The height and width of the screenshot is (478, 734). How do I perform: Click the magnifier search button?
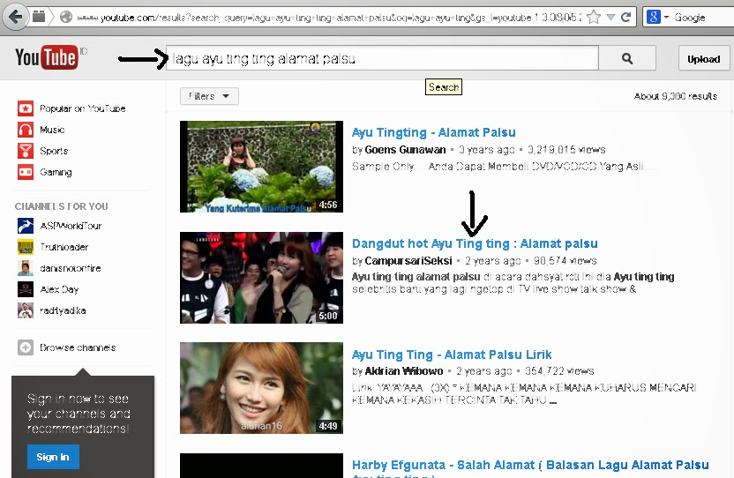pyautogui.click(x=627, y=58)
